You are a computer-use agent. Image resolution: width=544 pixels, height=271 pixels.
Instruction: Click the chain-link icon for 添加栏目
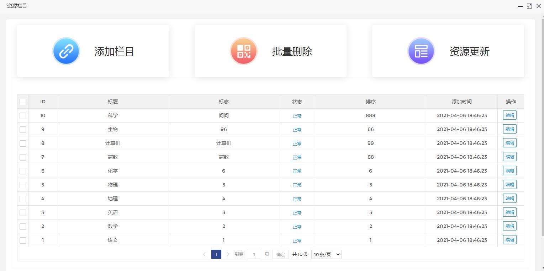coord(66,51)
